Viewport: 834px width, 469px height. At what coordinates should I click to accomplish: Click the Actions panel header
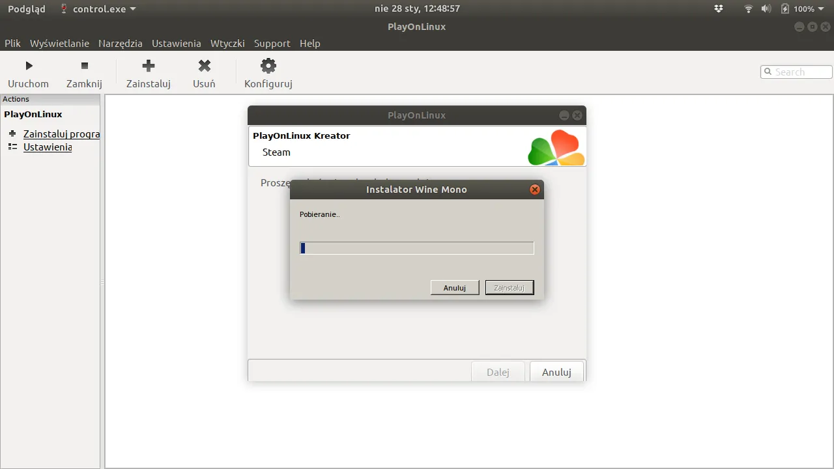click(x=50, y=99)
